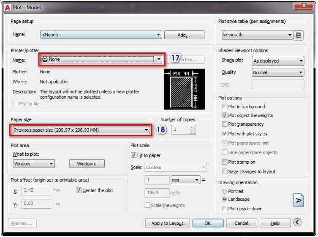
Task: Toggle Hide paperspace objects checkbox
Action: (x=224, y=152)
